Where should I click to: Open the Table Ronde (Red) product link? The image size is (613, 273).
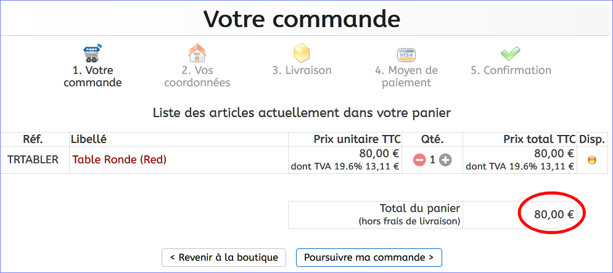pyautogui.click(x=120, y=160)
